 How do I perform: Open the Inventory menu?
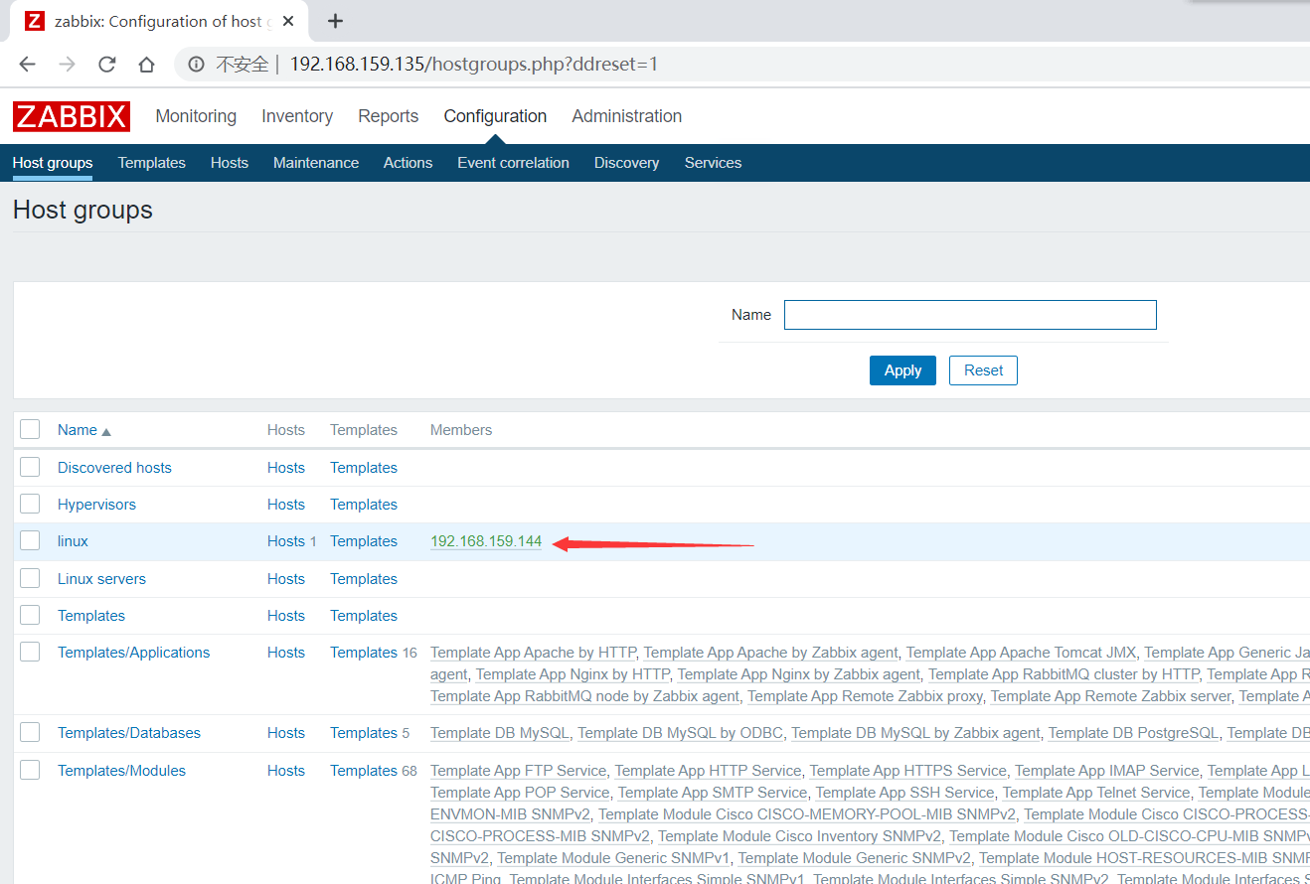click(x=297, y=116)
